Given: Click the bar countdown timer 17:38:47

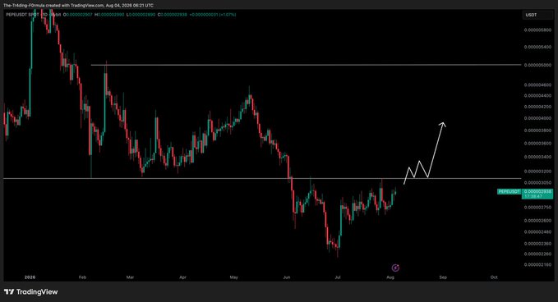Looking at the screenshot, I should point(533,196).
